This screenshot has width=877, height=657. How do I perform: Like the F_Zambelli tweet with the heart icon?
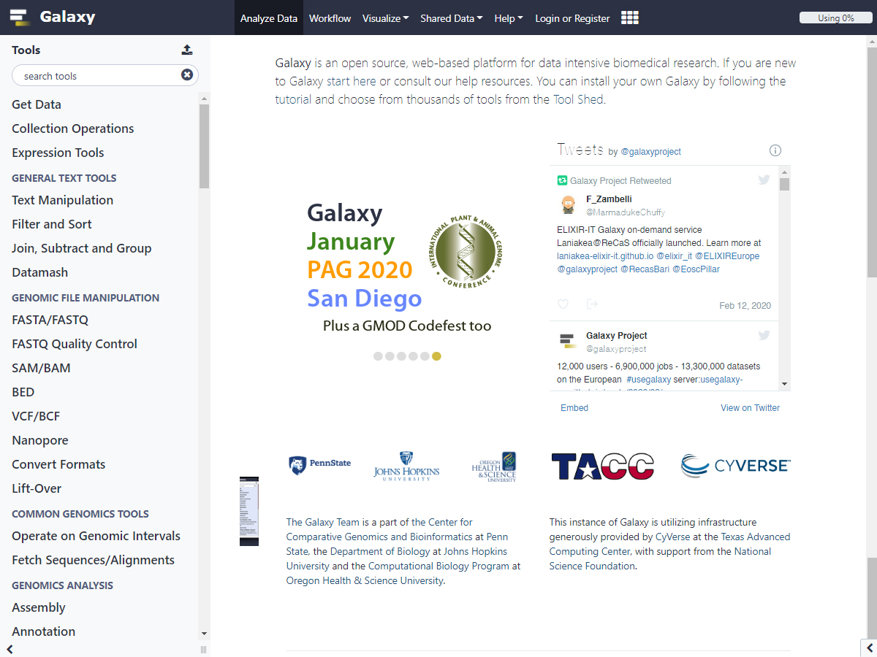point(563,304)
